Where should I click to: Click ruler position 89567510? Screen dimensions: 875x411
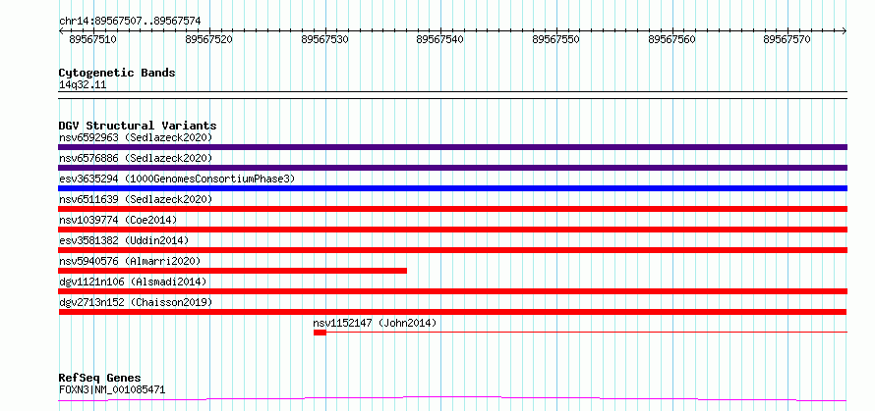[x=93, y=39]
